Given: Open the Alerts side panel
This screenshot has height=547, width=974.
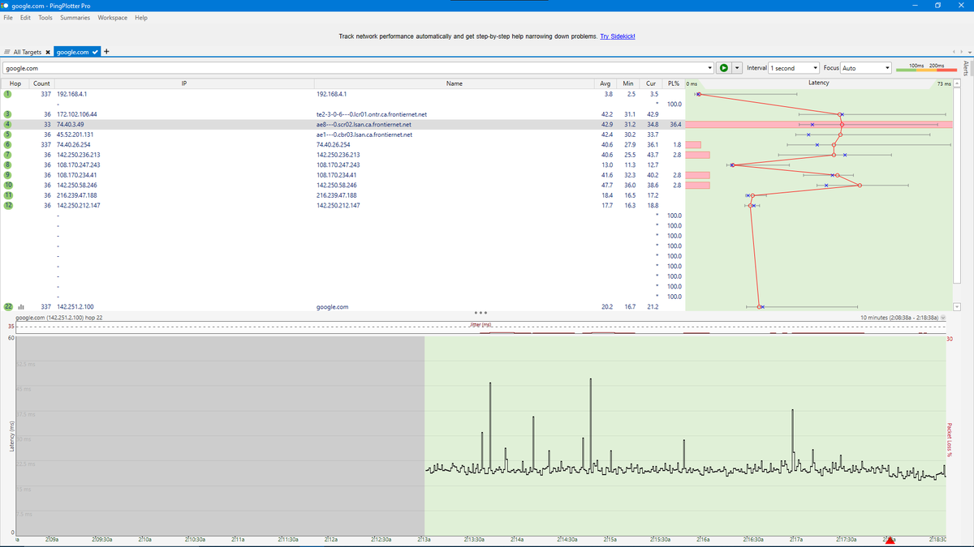Looking at the screenshot, I should tap(966, 68).
